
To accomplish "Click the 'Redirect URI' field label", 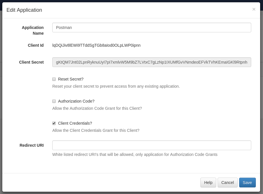I will tap(32, 145).
